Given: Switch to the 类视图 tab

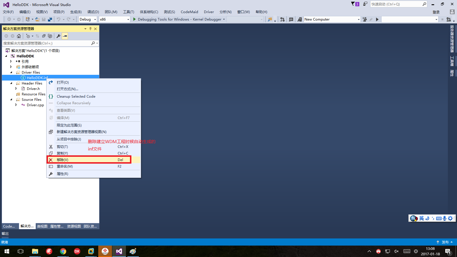Looking at the screenshot, I should coord(42,226).
